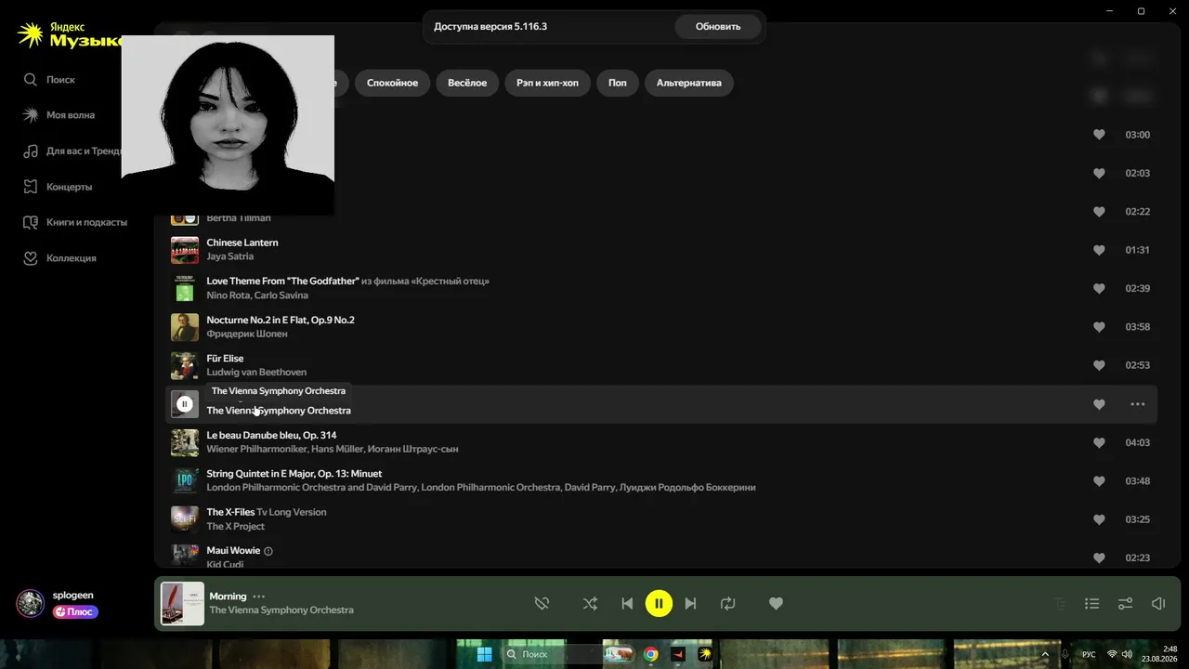Navigate to Книги и подкасты
Image resolution: width=1189 pixels, height=669 pixels.
(x=74, y=222)
